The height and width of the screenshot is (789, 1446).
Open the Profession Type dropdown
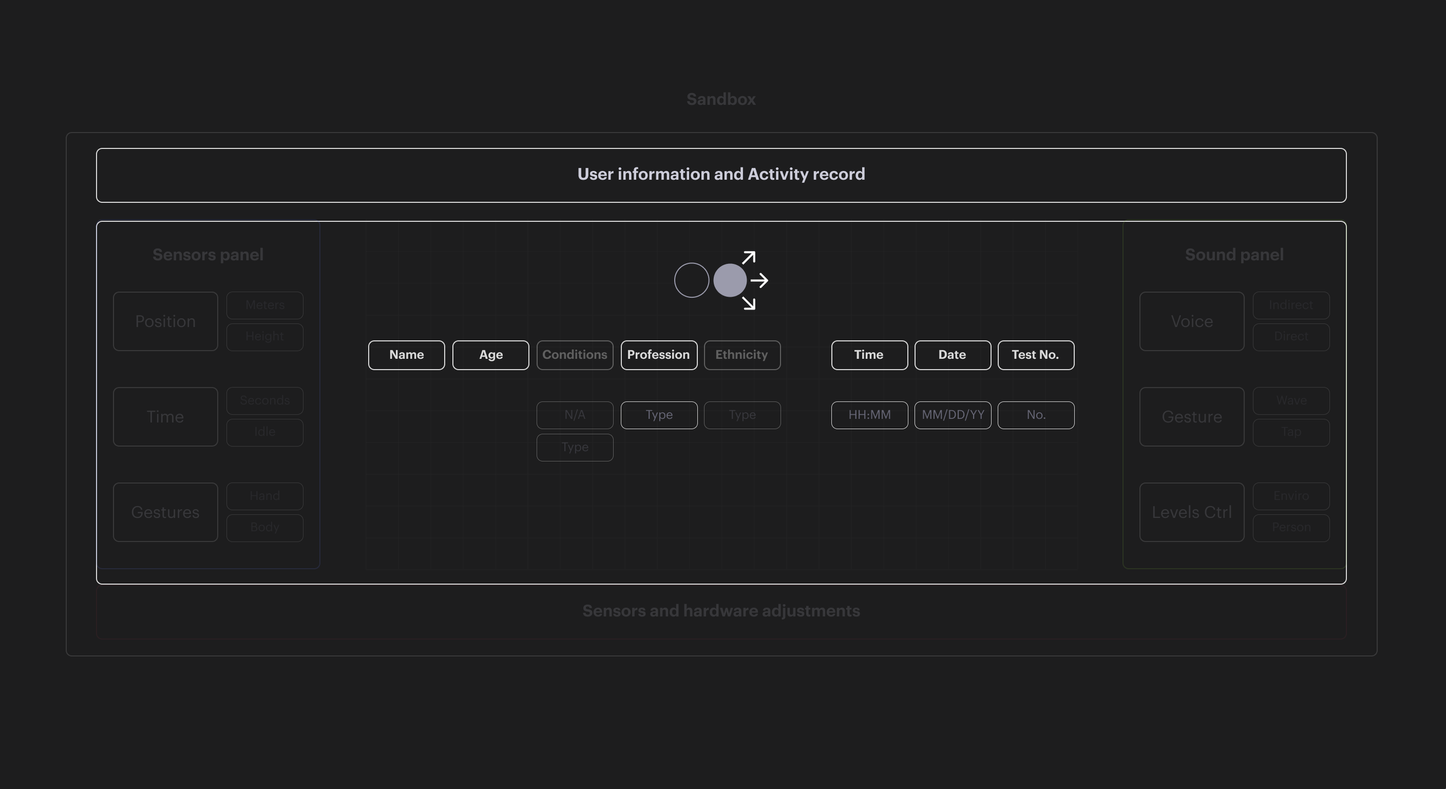[x=659, y=415]
